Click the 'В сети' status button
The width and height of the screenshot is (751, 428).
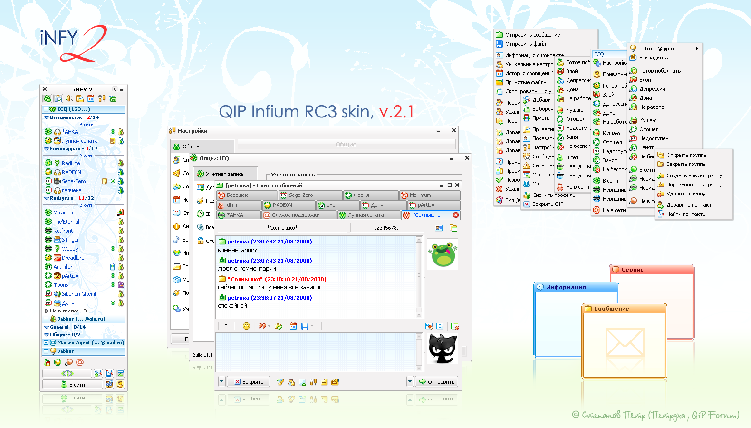[x=73, y=384]
